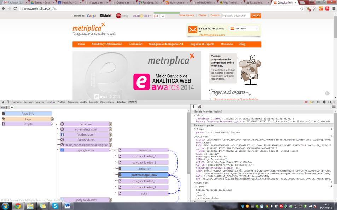Expand the cetrk.com node count badge
Viewport: 337px width, 210px height.
coord(110,124)
